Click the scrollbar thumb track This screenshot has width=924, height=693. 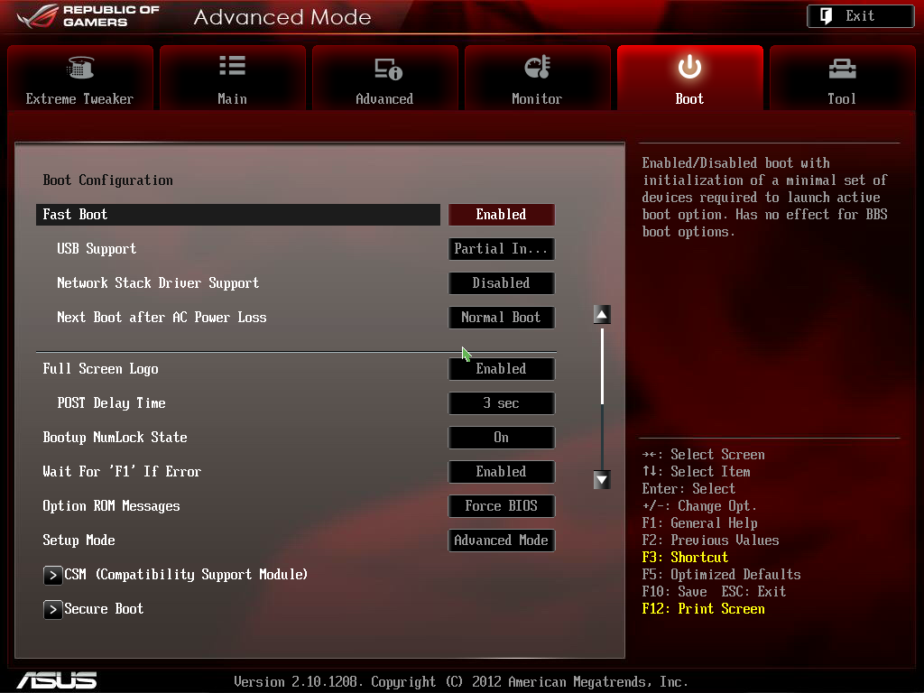602,366
